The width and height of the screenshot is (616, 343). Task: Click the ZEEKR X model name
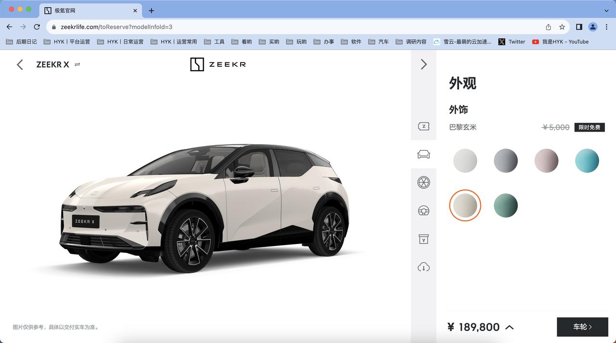click(x=52, y=64)
